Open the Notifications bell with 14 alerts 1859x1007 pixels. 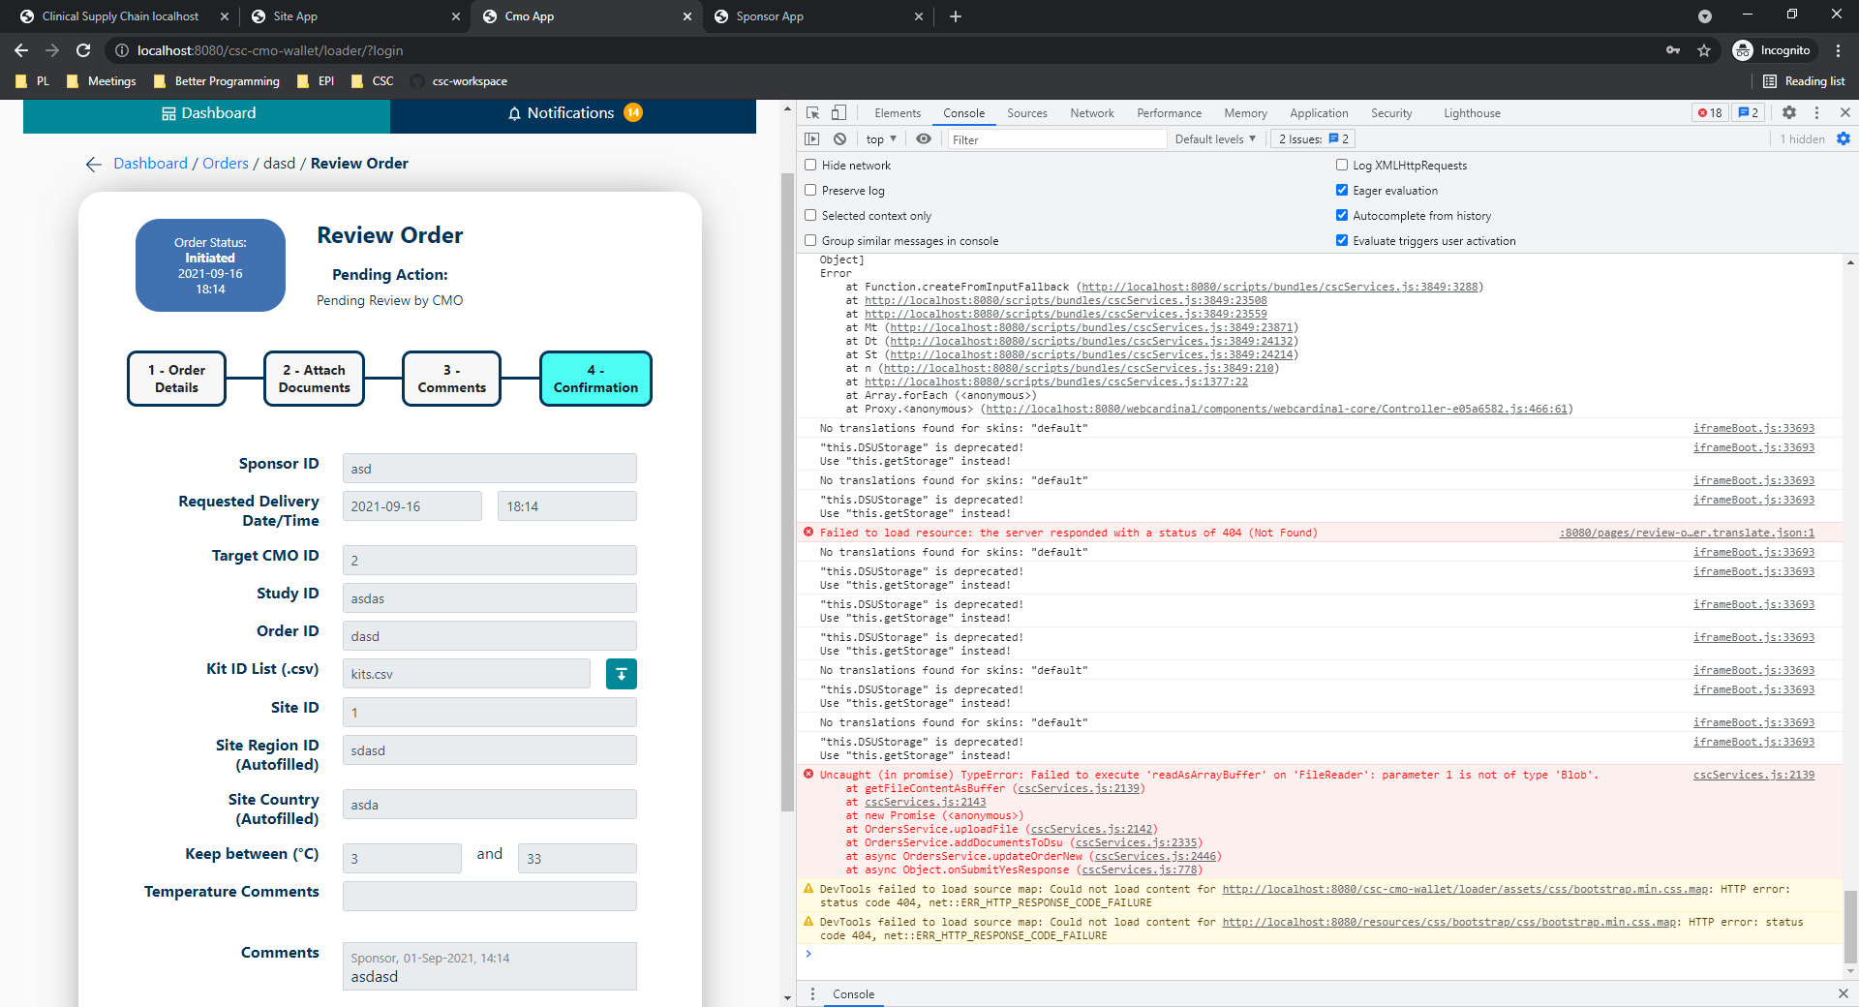point(572,113)
